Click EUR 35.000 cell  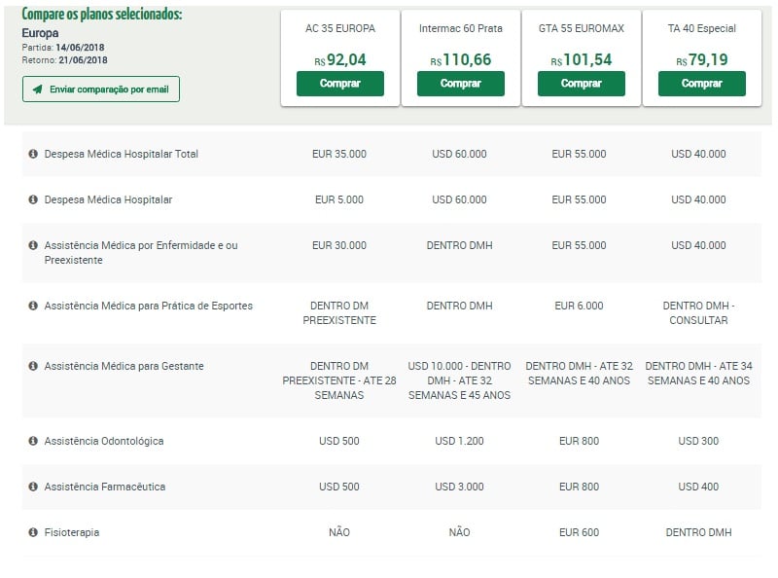[339, 154]
